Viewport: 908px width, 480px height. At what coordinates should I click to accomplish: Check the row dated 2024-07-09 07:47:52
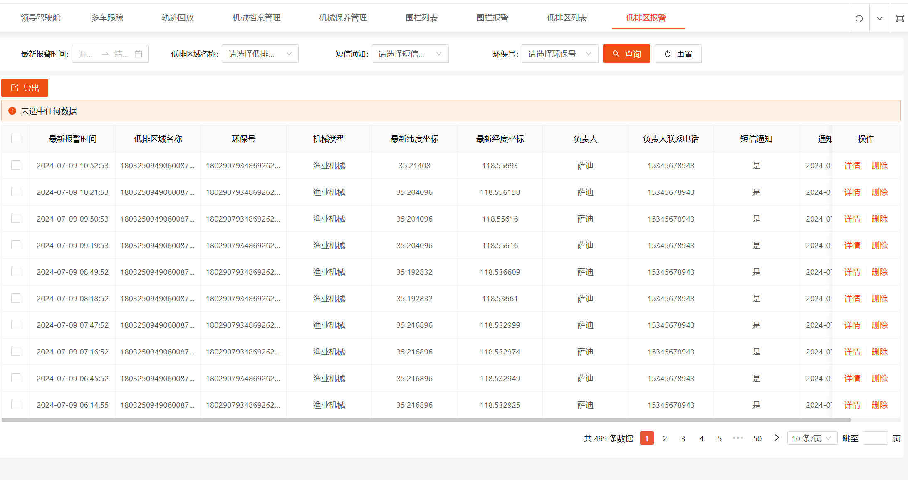click(x=16, y=325)
